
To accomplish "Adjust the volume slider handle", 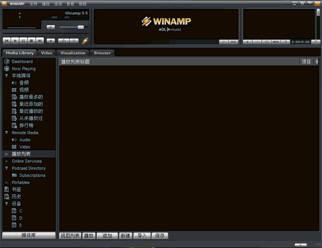I will 81,27.
